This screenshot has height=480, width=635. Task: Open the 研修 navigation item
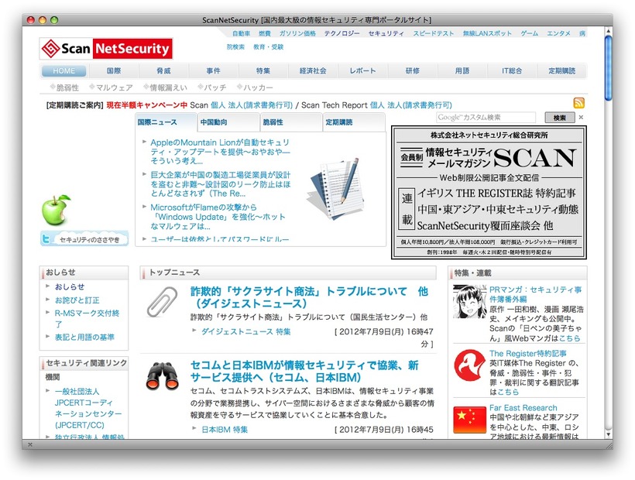413,70
